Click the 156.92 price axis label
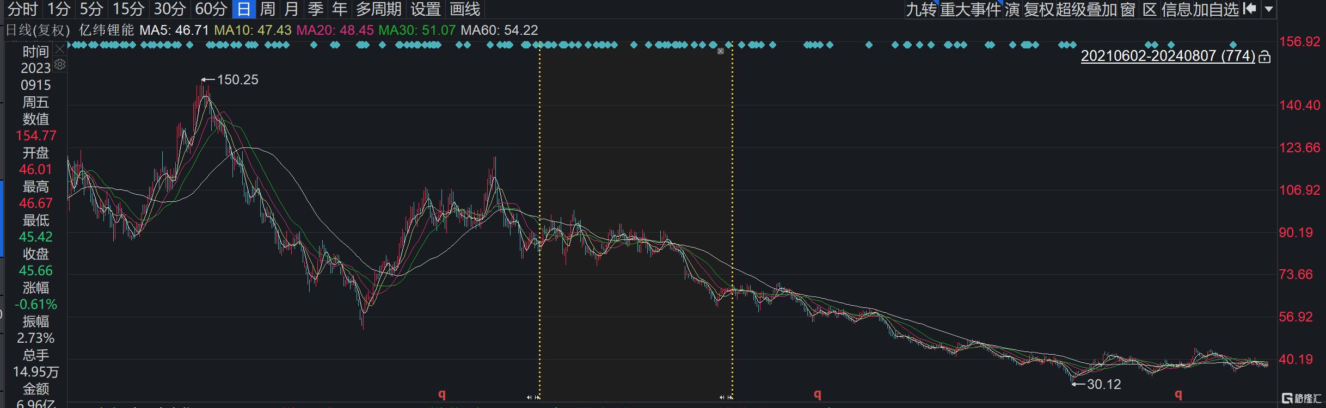This screenshot has height=408, width=1326. click(1299, 42)
